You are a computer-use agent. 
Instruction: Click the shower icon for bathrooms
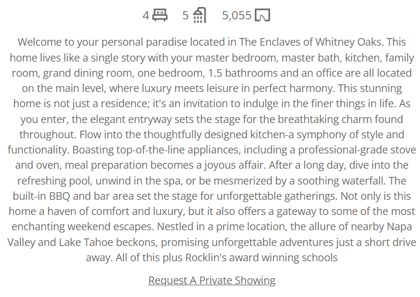[200, 15]
